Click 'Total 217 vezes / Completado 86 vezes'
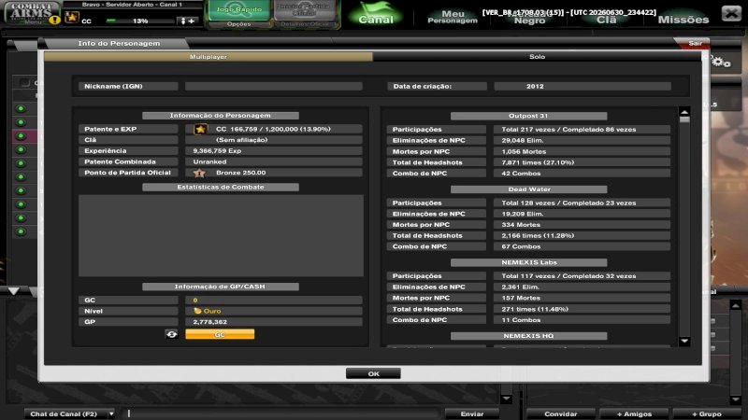 (568, 130)
